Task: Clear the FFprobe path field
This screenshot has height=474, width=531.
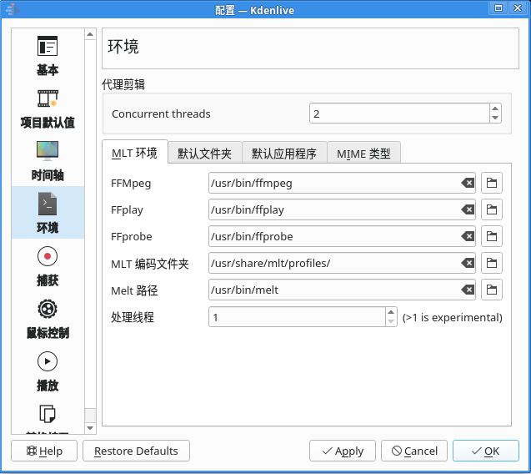Action: (468, 236)
